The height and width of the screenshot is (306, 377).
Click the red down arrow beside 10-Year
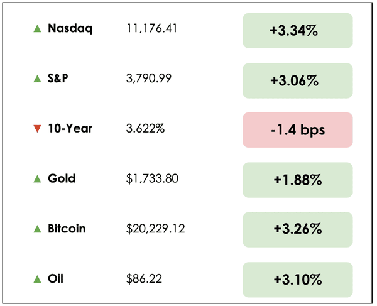point(37,129)
